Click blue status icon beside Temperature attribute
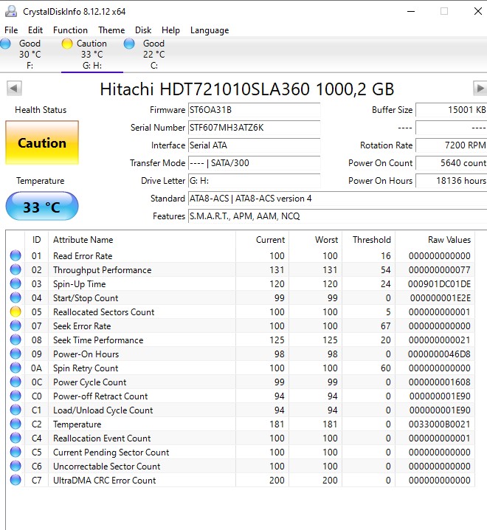 (15, 424)
